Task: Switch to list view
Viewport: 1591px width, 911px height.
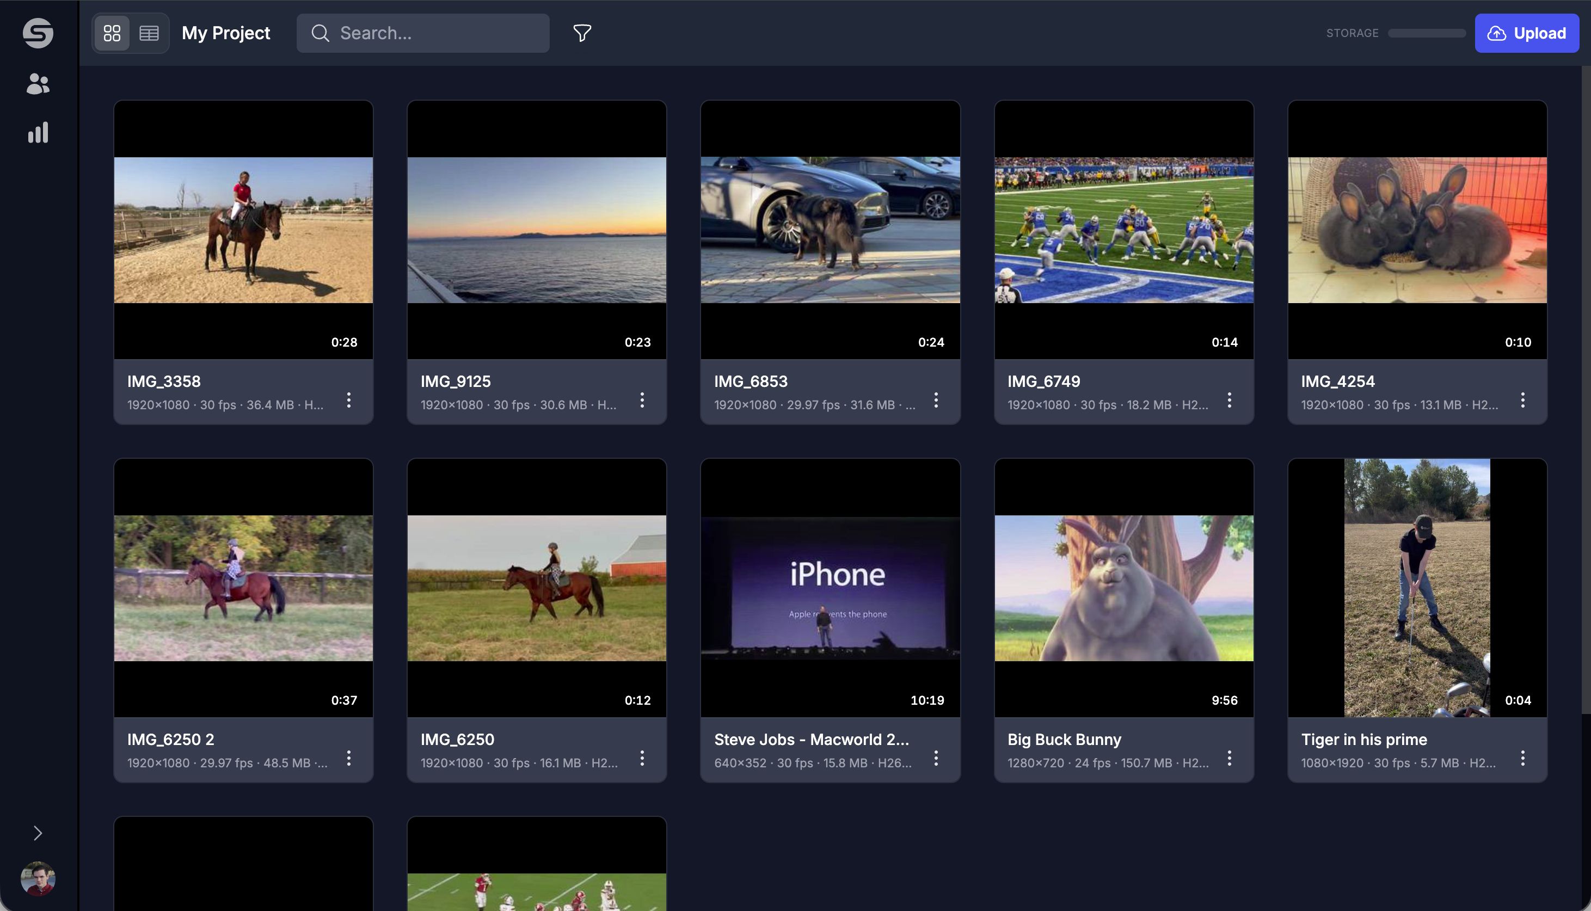Action: (x=149, y=33)
